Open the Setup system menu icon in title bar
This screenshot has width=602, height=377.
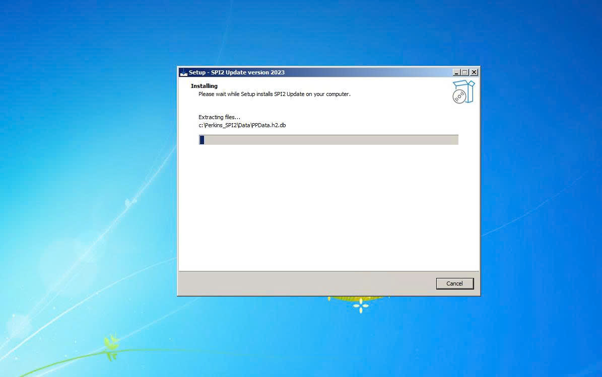183,72
